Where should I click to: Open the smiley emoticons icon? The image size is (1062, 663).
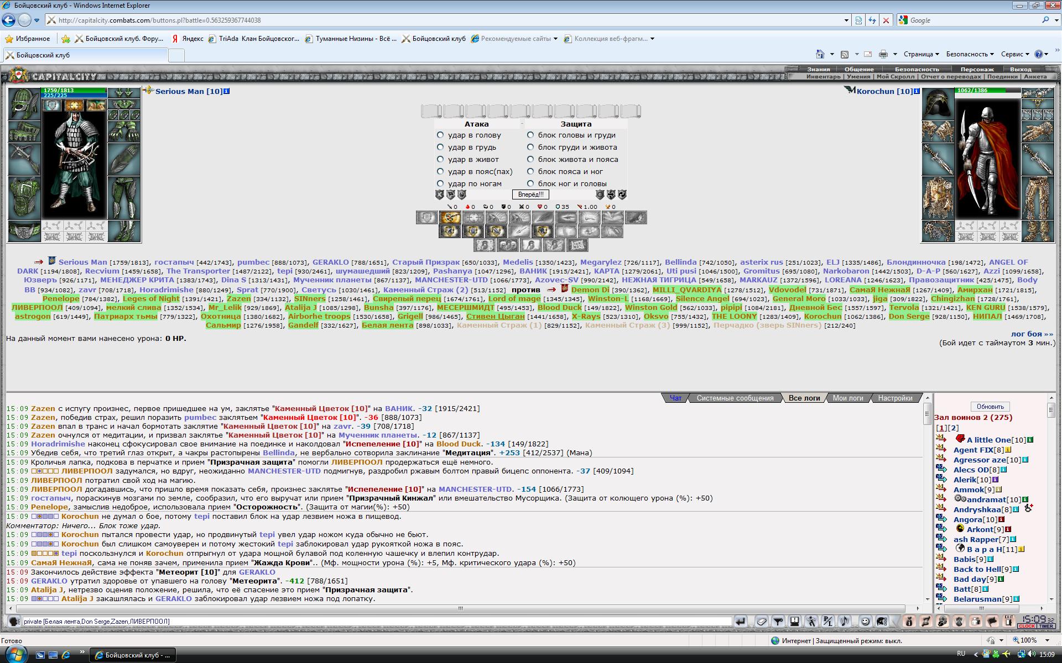click(x=866, y=622)
